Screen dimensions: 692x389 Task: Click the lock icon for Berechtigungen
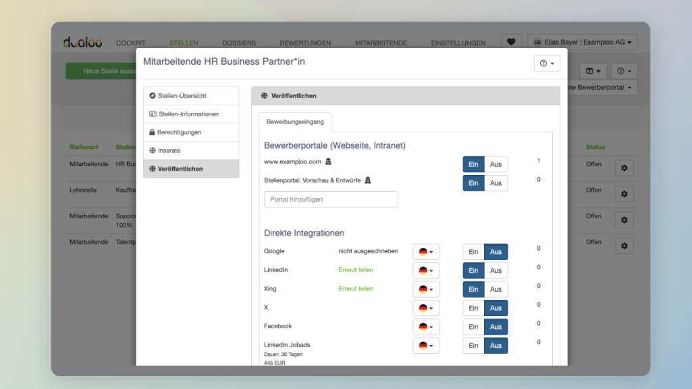click(x=152, y=132)
